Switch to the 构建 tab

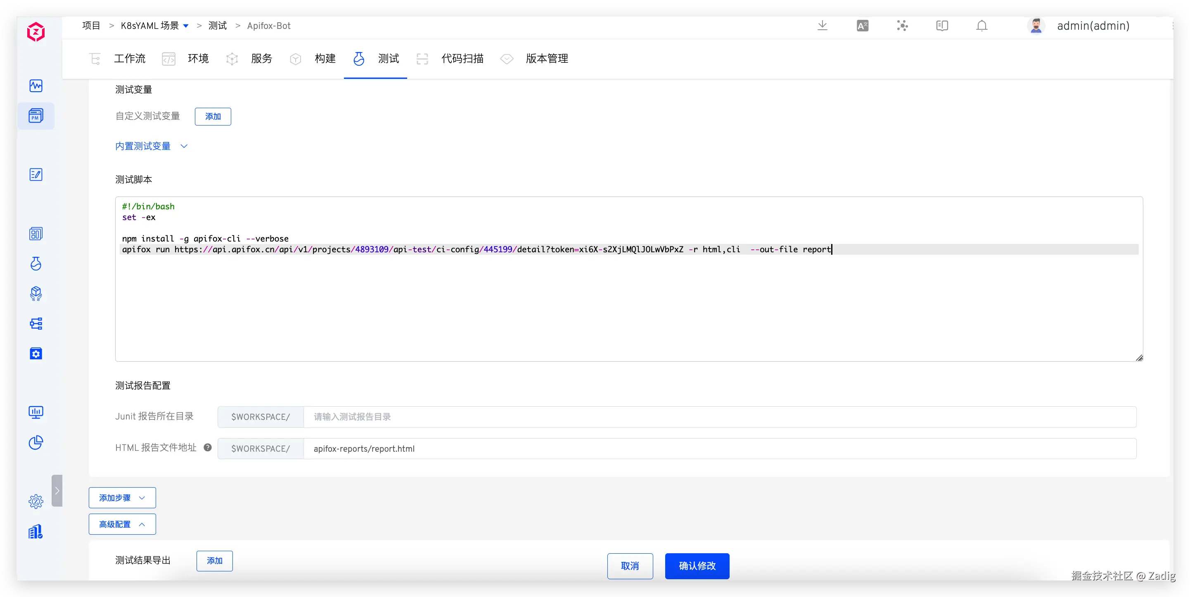point(325,59)
